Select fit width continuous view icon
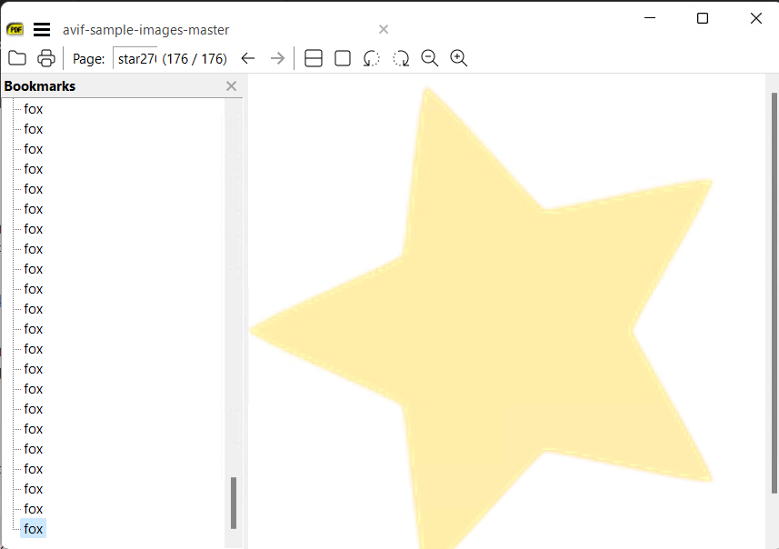 click(x=314, y=58)
